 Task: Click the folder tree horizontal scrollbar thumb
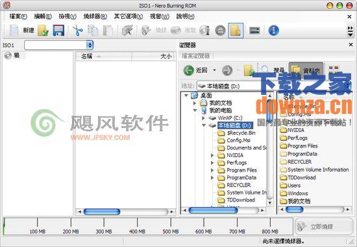[x=213, y=211]
